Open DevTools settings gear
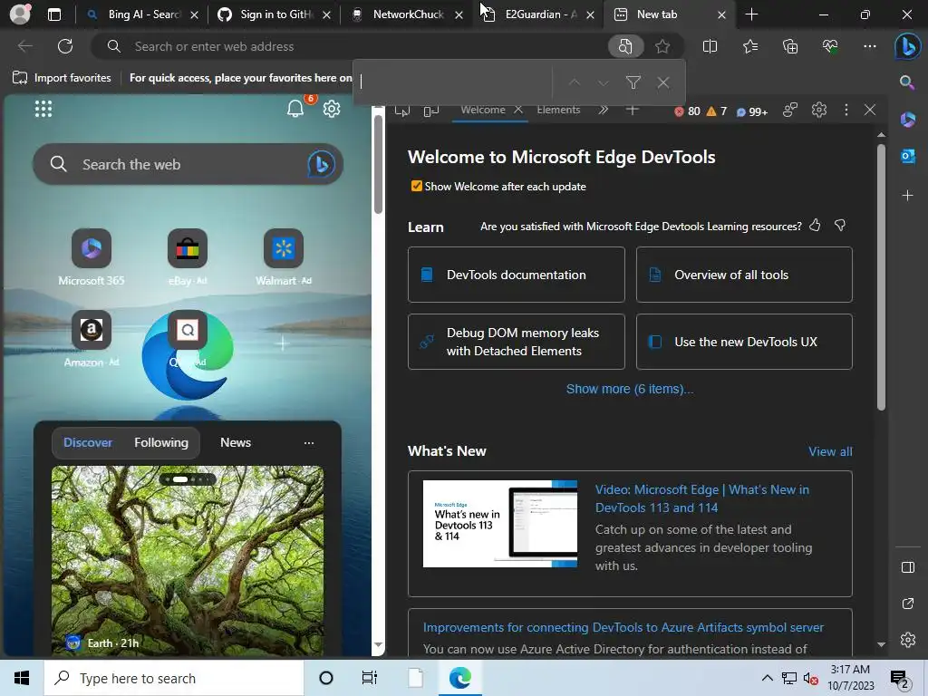The image size is (928, 696). click(x=818, y=110)
